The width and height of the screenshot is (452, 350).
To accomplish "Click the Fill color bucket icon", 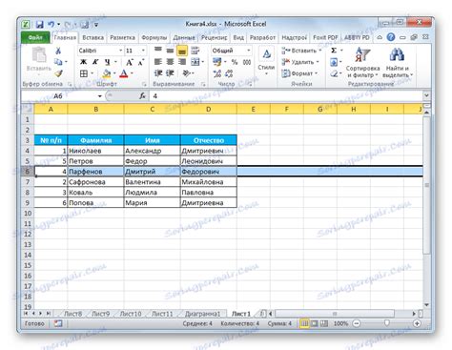I will pos(107,73).
